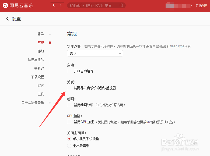Image resolution: width=210 pixels, height=156 pixels.
Task: Click the 关联 label
Action: pyautogui.click(x=71, y=82)
